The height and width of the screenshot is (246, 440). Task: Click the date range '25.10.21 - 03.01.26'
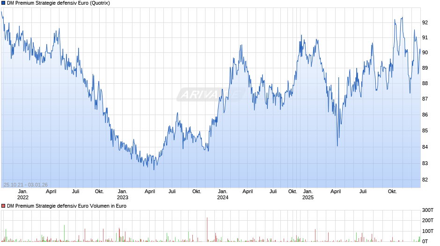[x=26, y=185]
